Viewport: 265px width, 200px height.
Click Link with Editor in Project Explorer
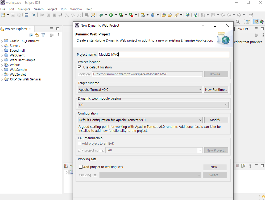point(37,35)
